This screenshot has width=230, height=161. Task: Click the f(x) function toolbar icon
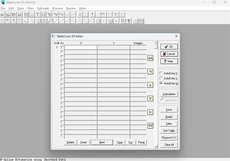click(x=73, y=15)
